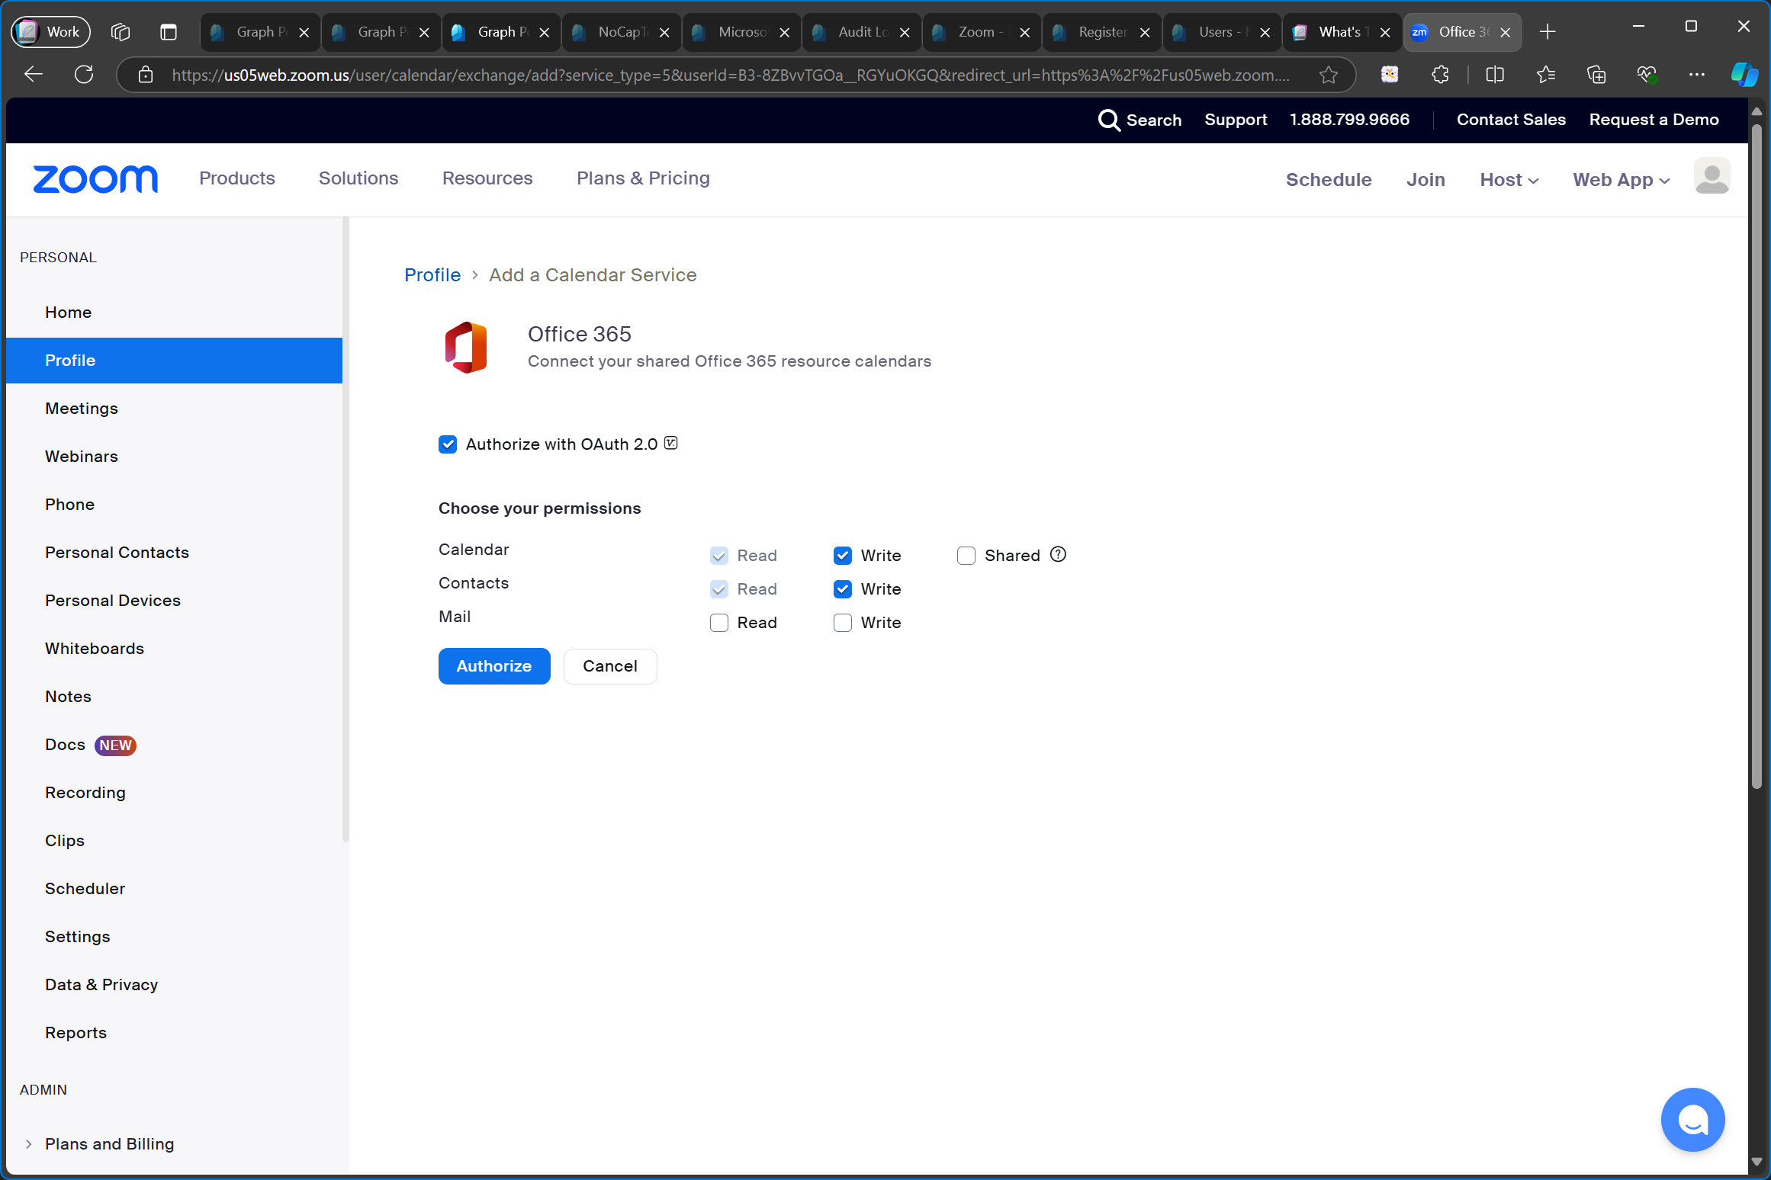Screen dimensions: 1771x1180
Task: Open Data & Privacy in sidebar
Action: [x=174, y=985]
